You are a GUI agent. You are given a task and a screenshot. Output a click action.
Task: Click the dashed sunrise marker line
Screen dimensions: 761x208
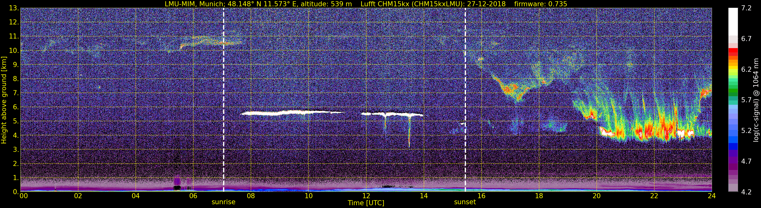point(223,100)
